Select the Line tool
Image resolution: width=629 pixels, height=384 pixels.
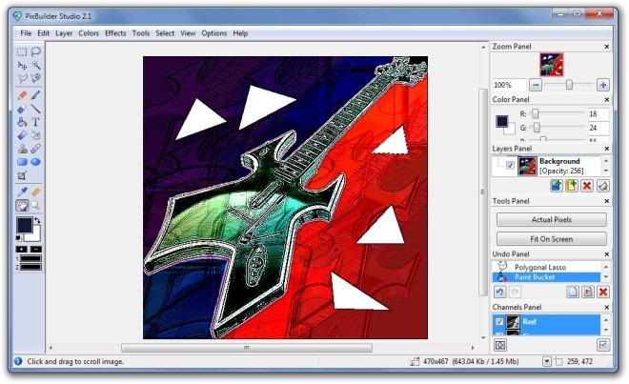coord(35,109)
